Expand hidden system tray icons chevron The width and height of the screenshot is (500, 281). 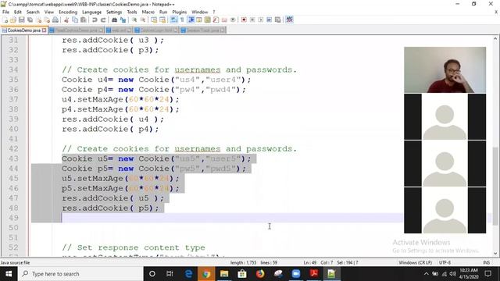tap(426, 274)
